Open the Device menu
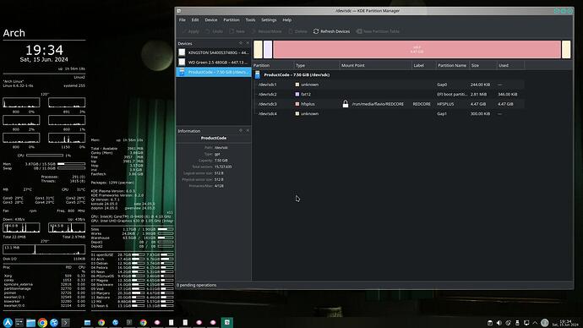This screenshot has width=583, height=328. 211,20
